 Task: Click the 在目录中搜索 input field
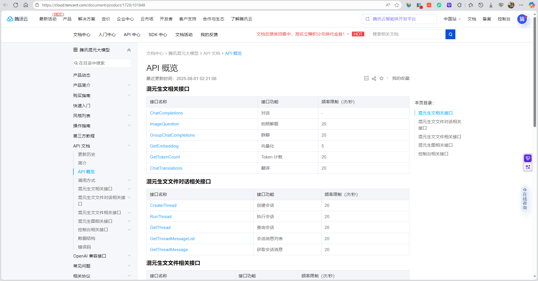(102, 63)
